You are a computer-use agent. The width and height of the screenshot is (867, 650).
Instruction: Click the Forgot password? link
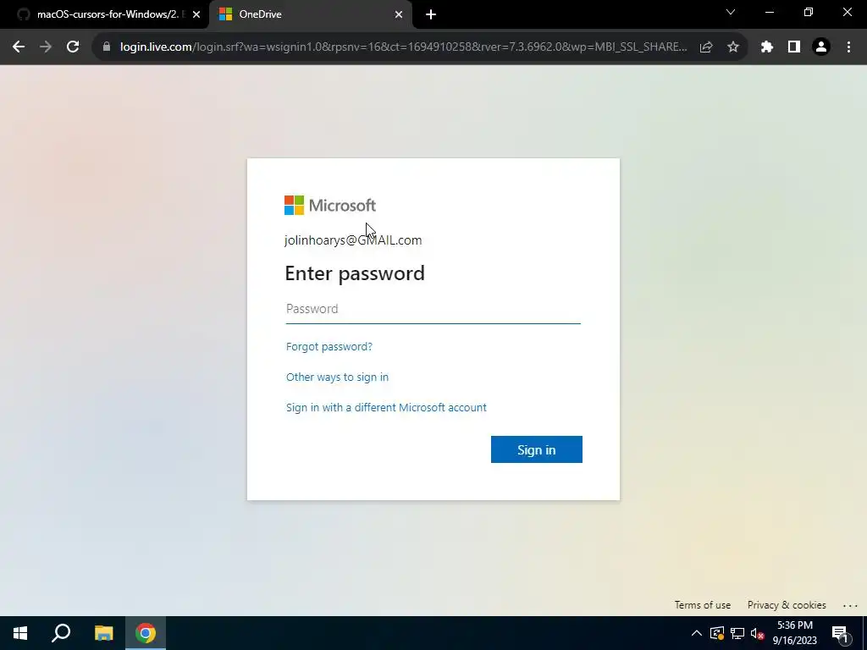pos(329,346)
